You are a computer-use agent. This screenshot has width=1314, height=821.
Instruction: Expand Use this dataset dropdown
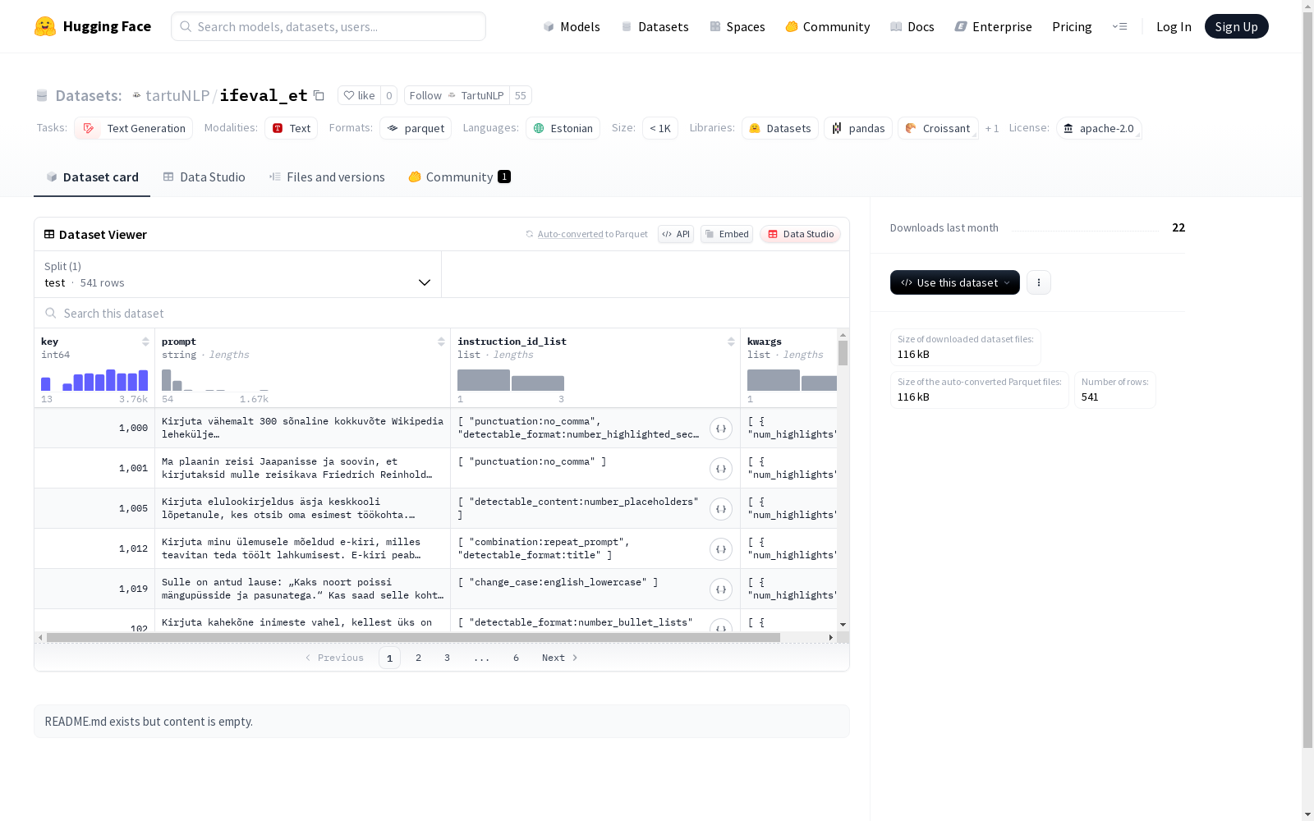[955, 282]
